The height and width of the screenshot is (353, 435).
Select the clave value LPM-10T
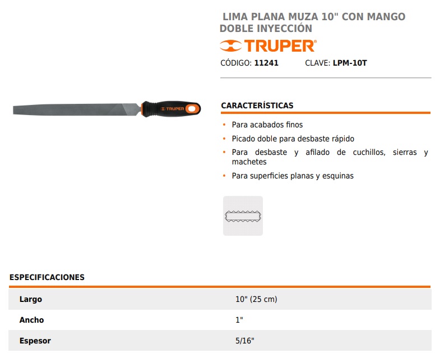pos(350,63)
